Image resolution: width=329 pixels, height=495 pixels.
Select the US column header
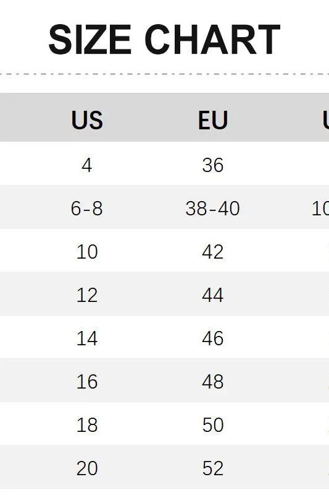(87, 120)
